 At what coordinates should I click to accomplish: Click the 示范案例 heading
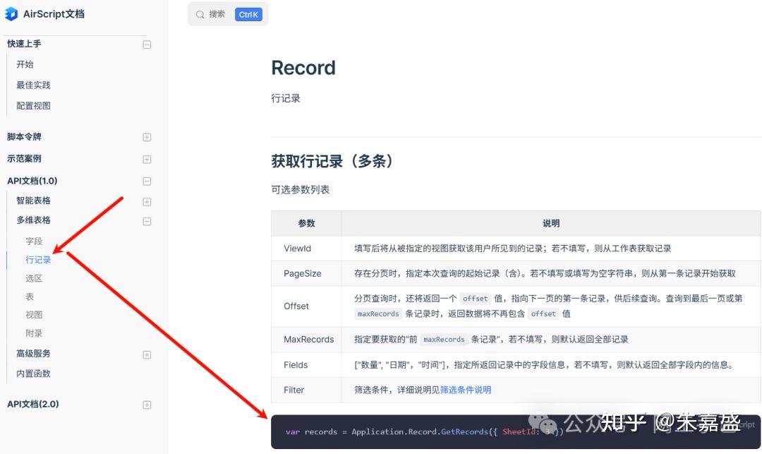24,158
